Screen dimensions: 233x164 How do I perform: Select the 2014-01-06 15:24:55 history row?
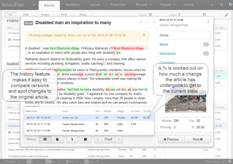coord(89,118)
